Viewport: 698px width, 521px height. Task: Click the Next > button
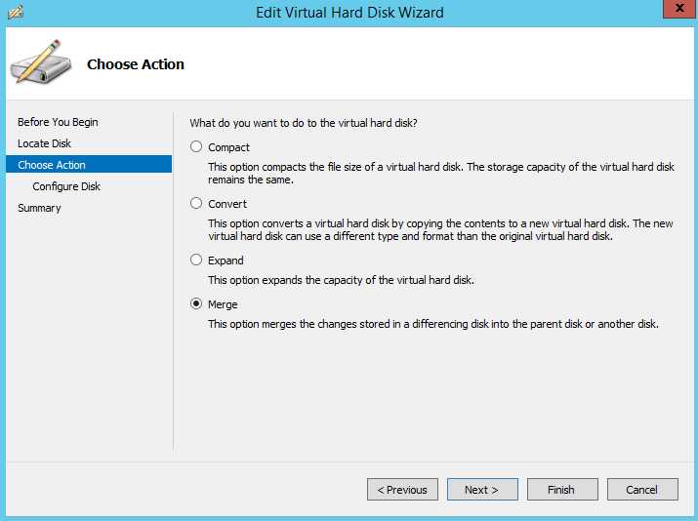[482, 490]
